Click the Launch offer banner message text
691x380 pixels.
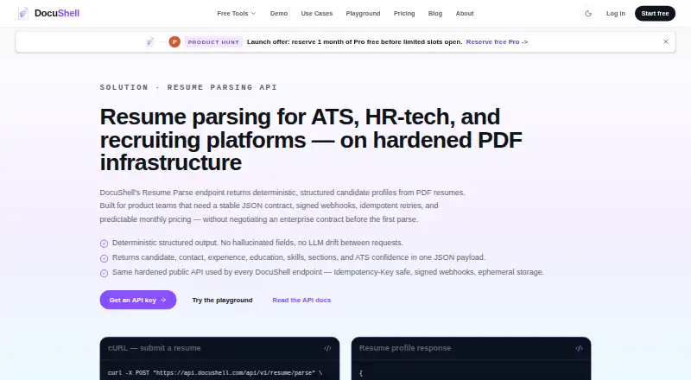pos(354,41)
